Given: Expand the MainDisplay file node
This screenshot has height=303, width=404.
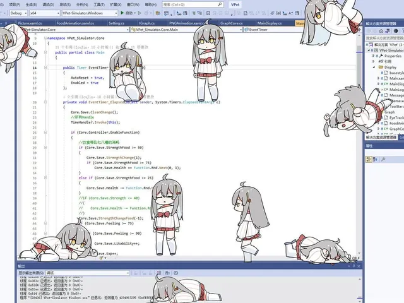Looking at the screenshot, I should 378,84.
